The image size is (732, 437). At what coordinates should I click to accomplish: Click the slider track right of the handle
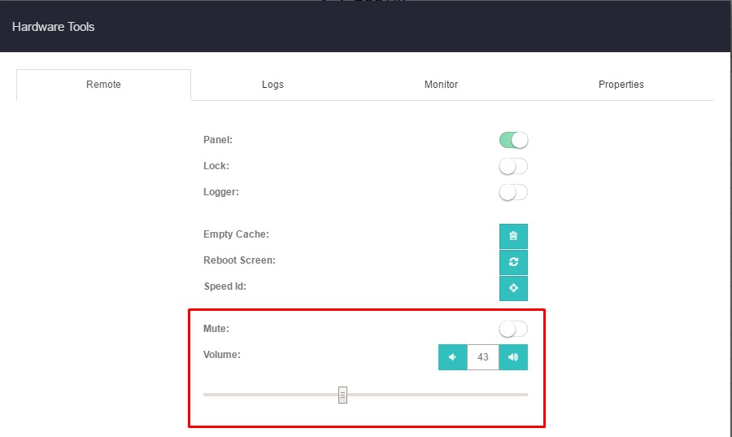[439, 395]
